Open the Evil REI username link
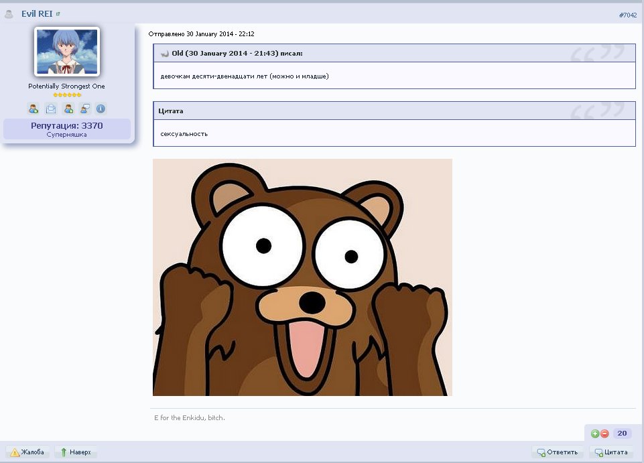 tap(37, 13)
